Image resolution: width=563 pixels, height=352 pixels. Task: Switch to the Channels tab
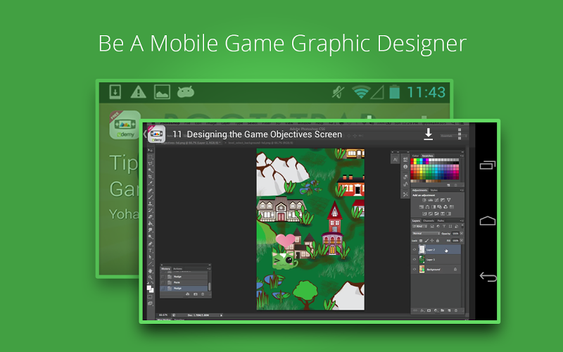(x=429, y=221)
